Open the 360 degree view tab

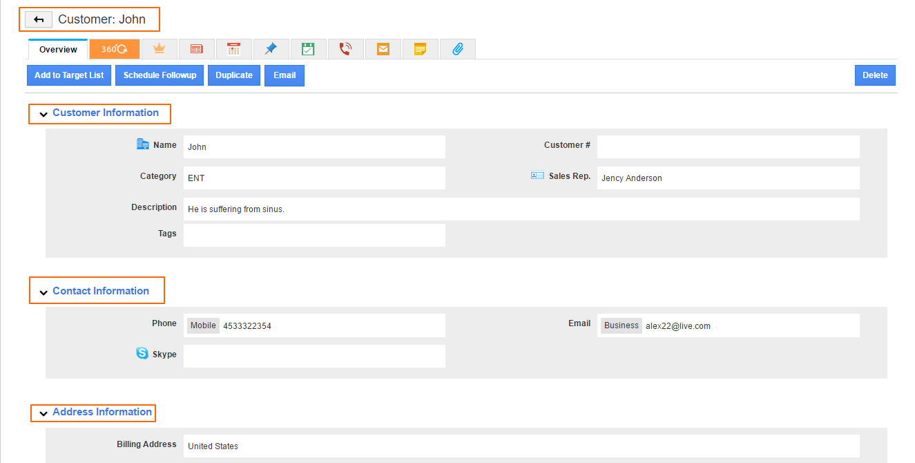point(115,49)
